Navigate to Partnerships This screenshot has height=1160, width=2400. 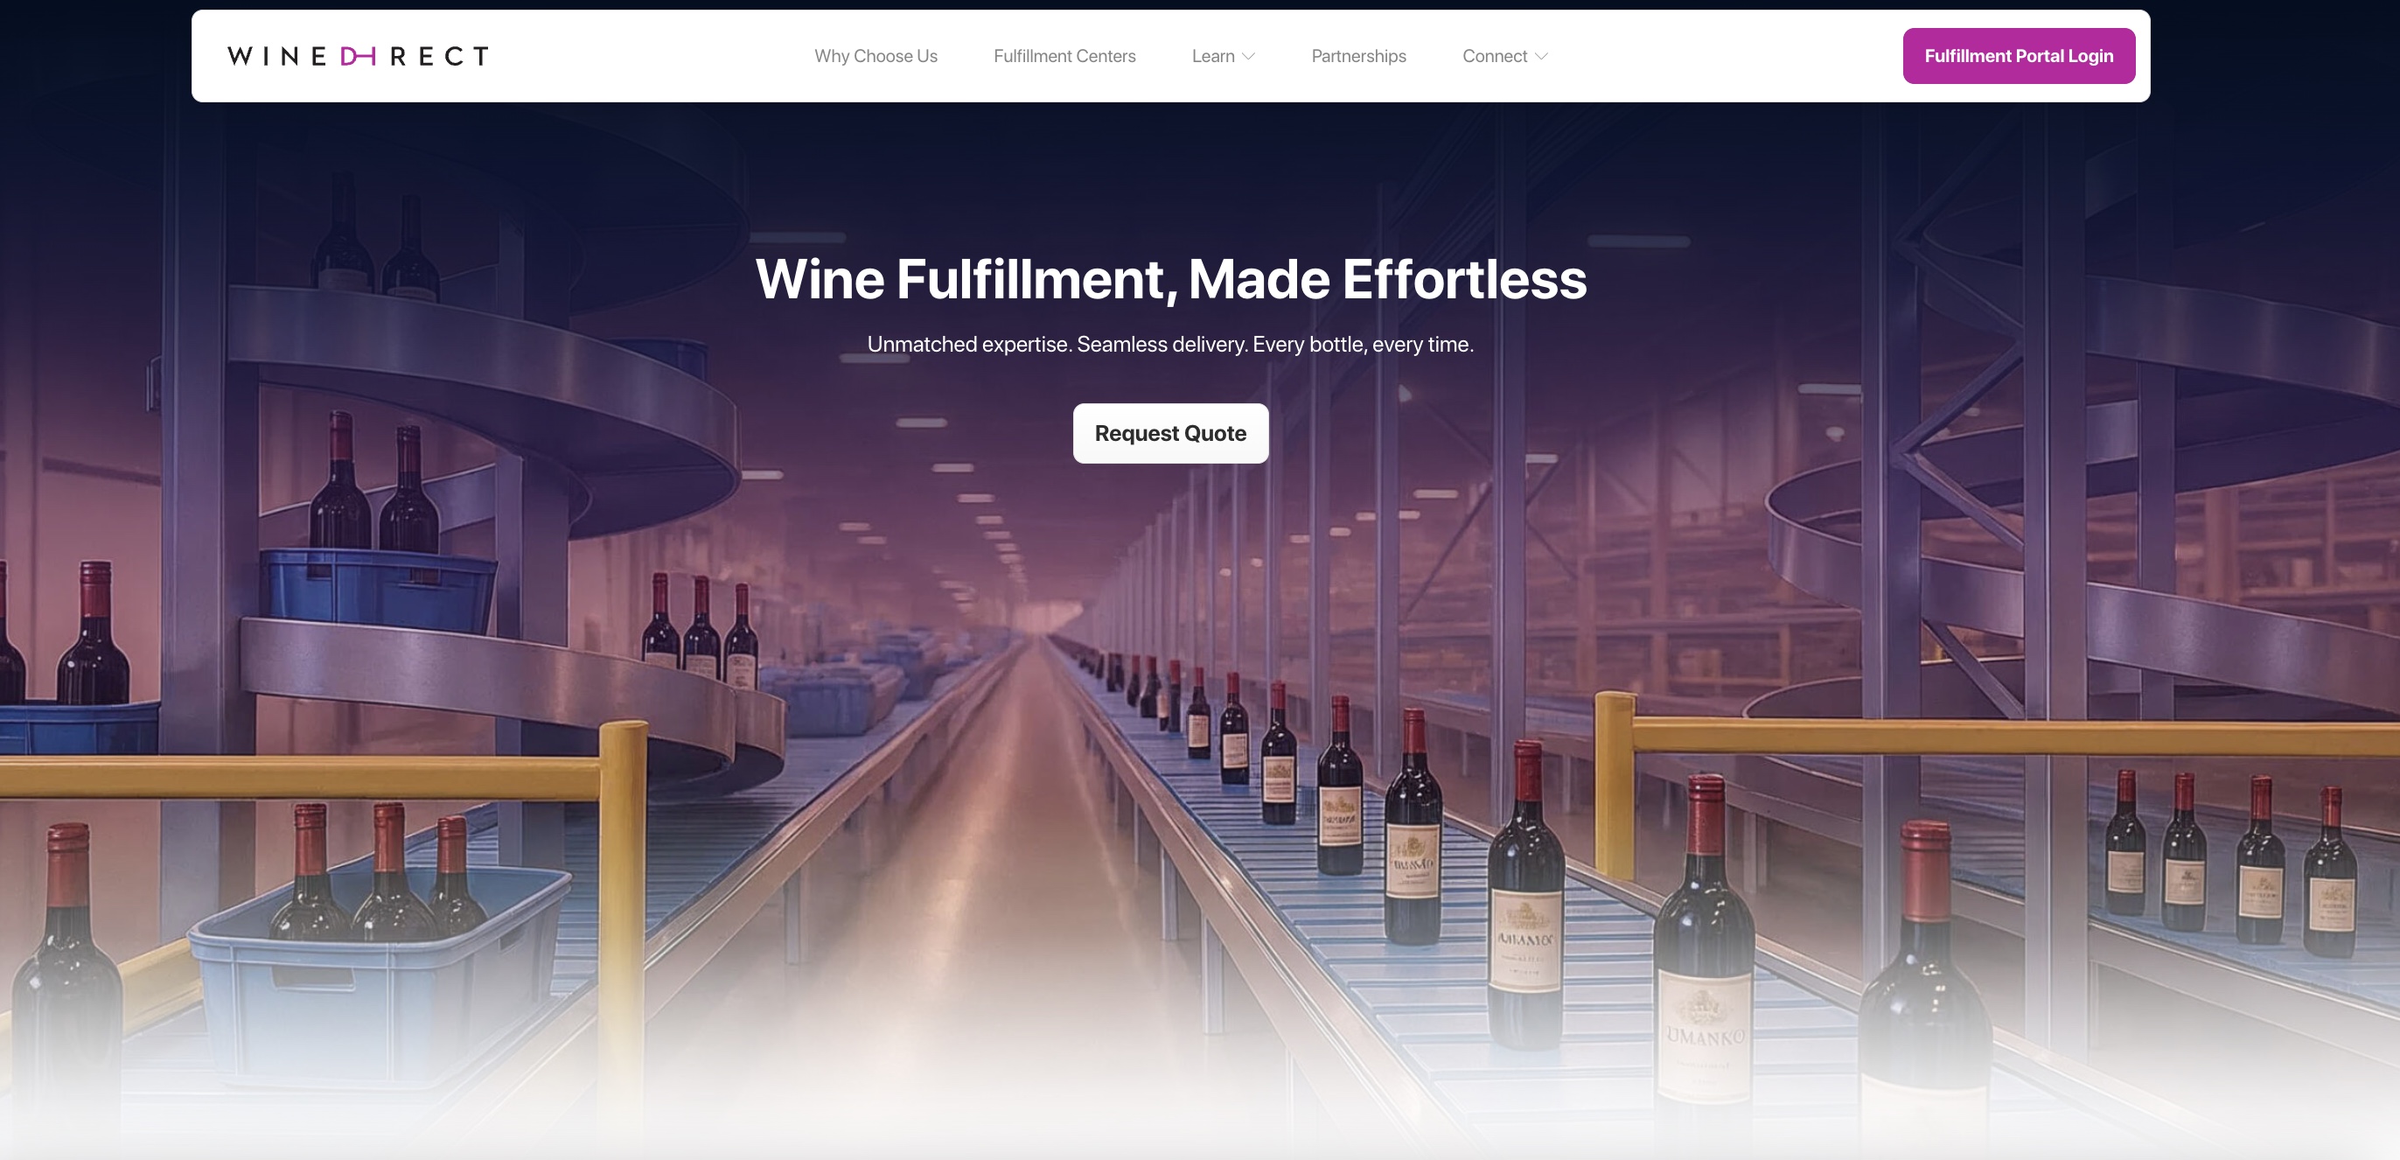[1358, 56]
